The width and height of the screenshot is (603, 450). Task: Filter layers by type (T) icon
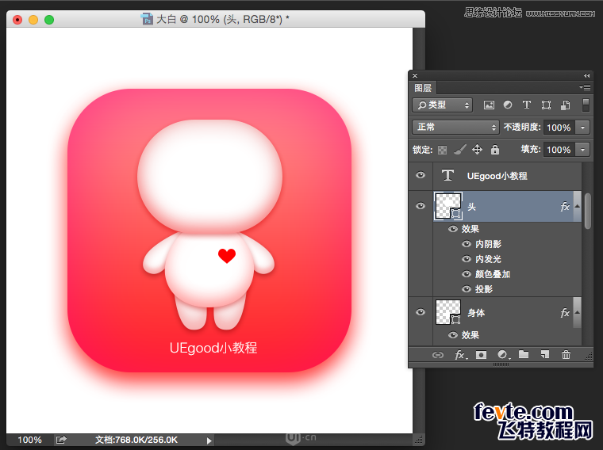tap(526, 105)
